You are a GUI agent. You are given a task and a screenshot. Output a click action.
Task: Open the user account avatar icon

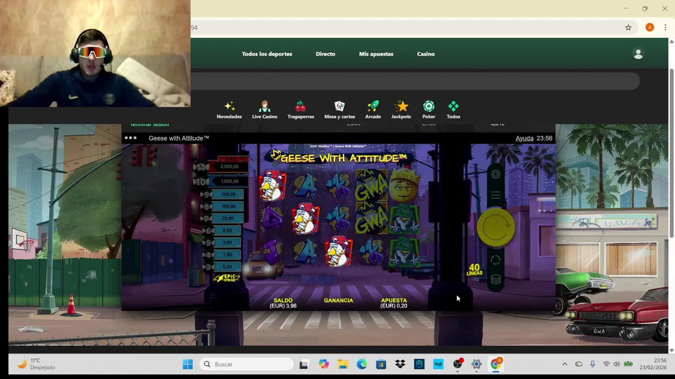638,54
